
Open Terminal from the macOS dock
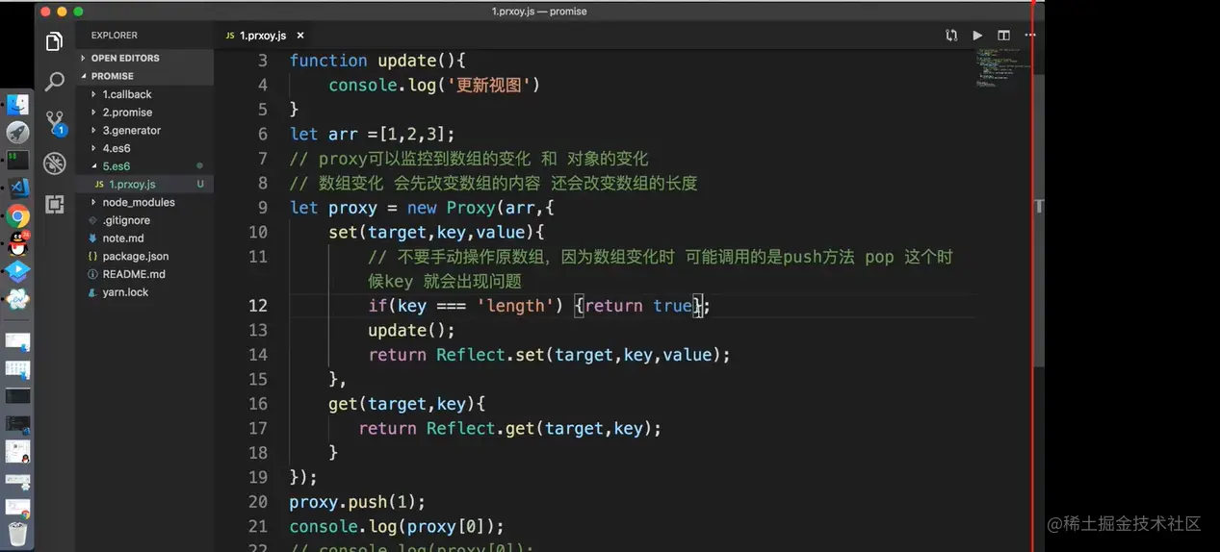pos(17,161)
